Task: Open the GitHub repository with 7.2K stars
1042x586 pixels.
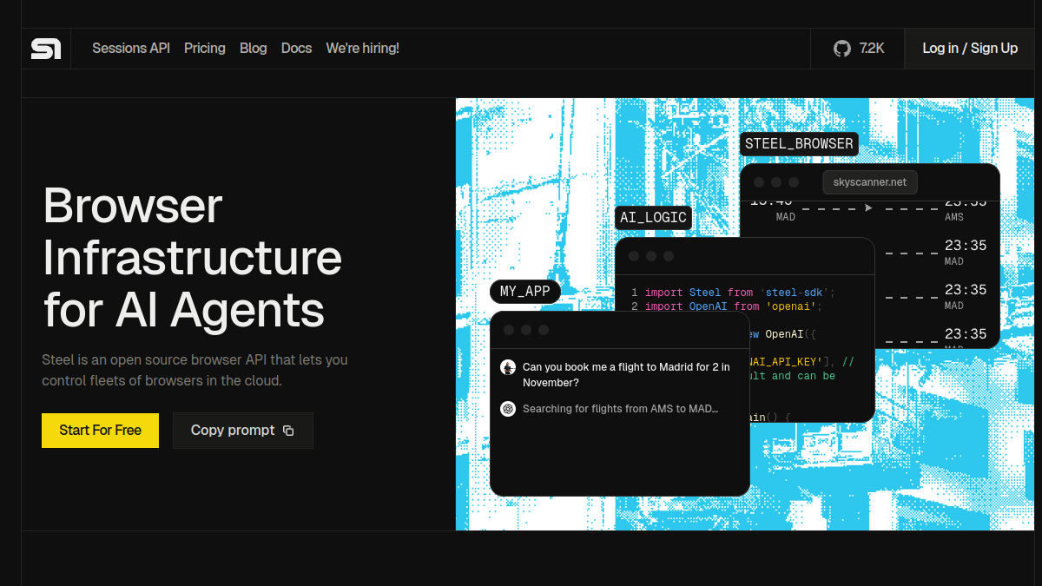Action: point(858,49)
